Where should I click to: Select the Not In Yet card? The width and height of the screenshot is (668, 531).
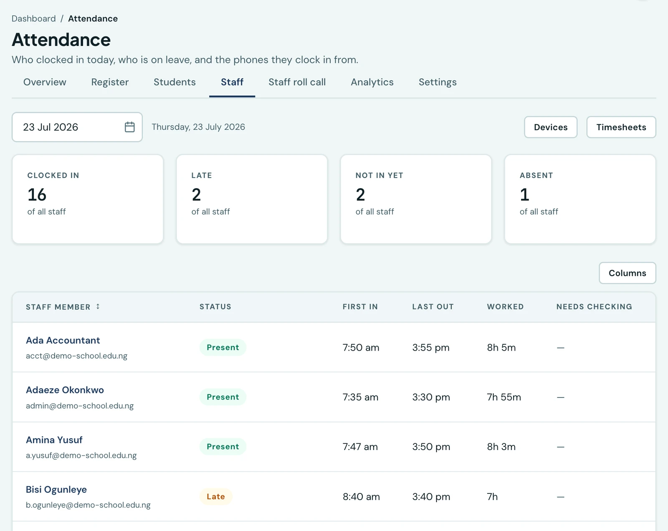click(x=416, y=199)
